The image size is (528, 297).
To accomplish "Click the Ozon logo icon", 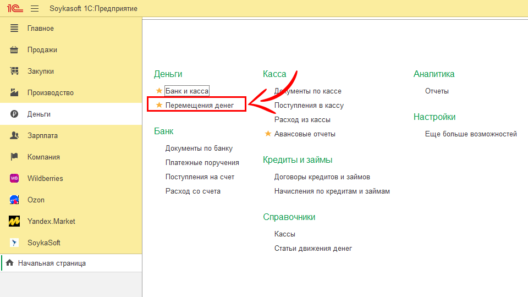I will [x=14, y=200].
